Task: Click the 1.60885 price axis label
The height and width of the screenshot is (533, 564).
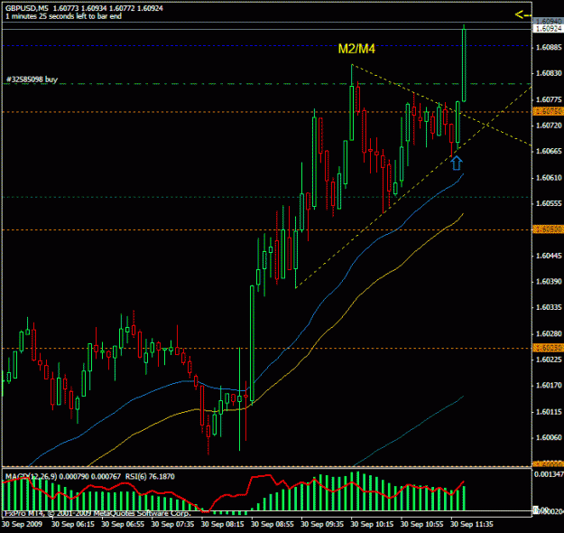Action: coord(549,47)
